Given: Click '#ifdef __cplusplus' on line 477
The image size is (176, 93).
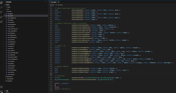Looking at the screenshot, I should point(62,83).
